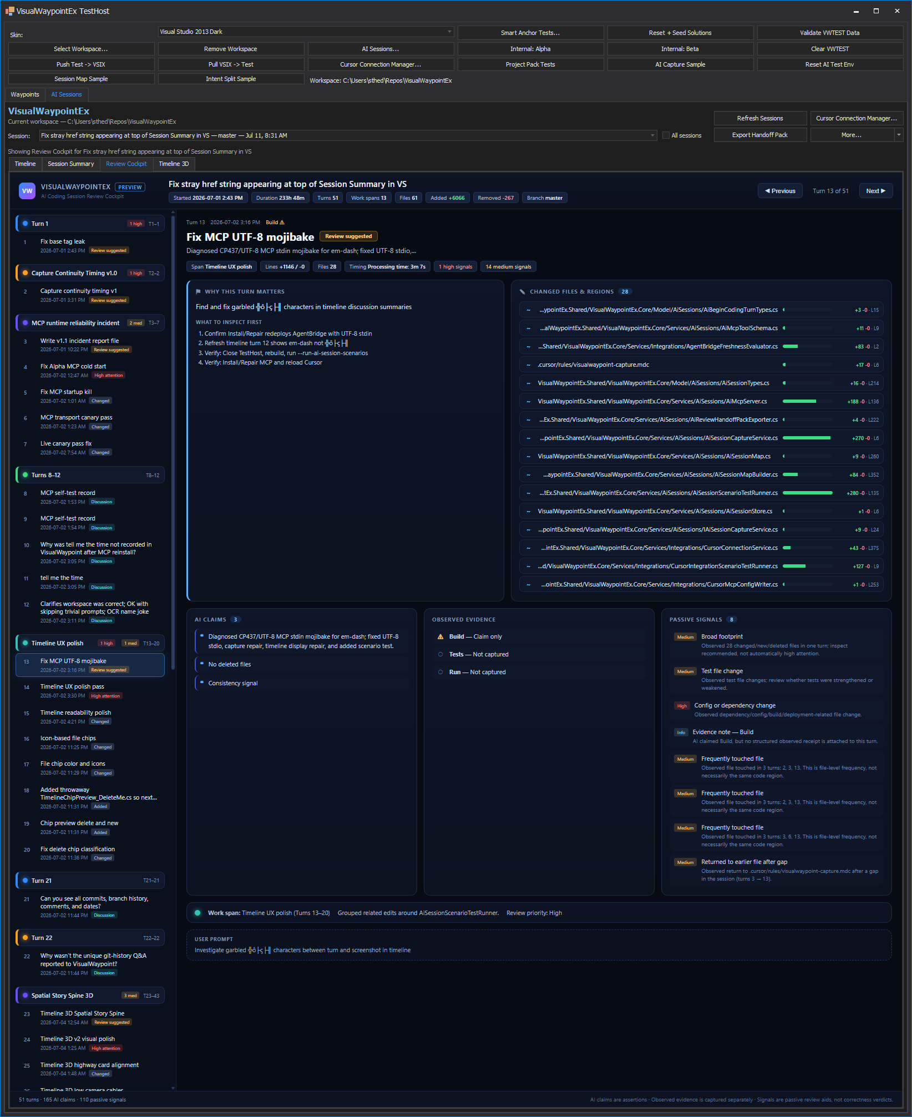This screenshot has height=1117, width=912.
Task: Click the 1 high signals chip
Action: [x=455, y=267]
